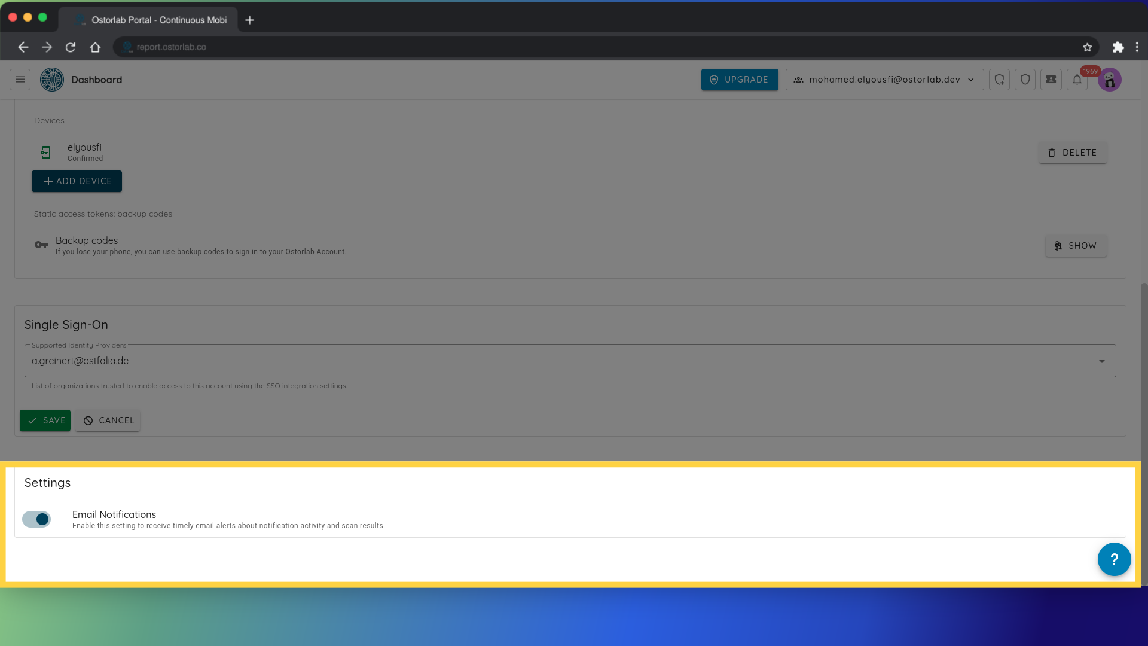
Task: Open a new browser tab
Action: (x=250, y=20)
